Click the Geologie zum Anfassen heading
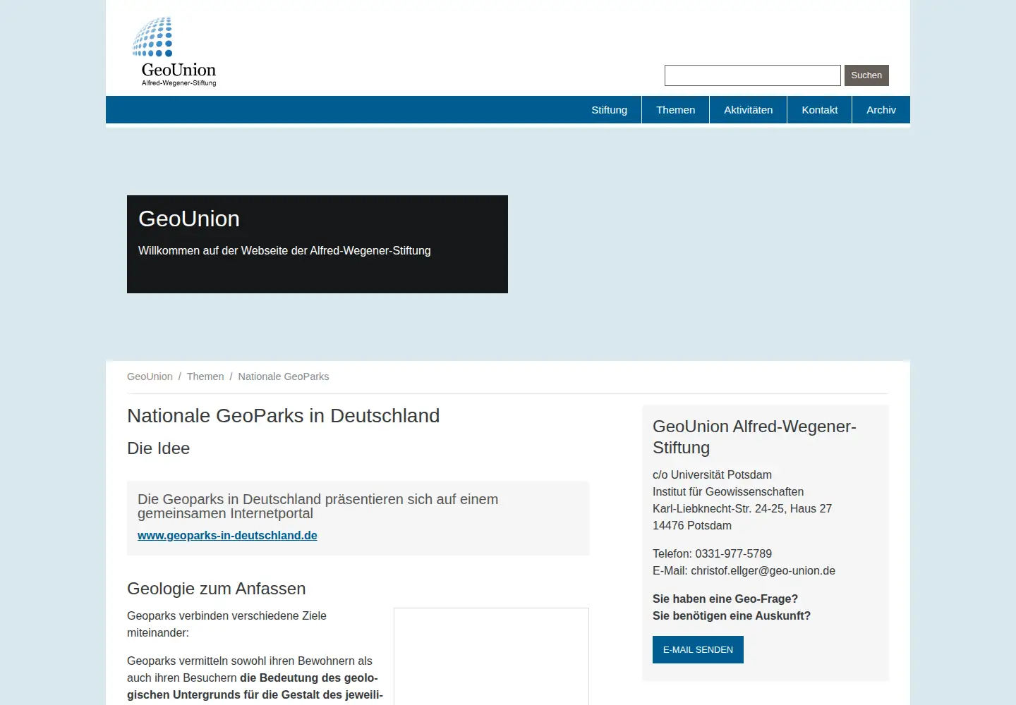1016x705 pixels. tap(216, 589)
